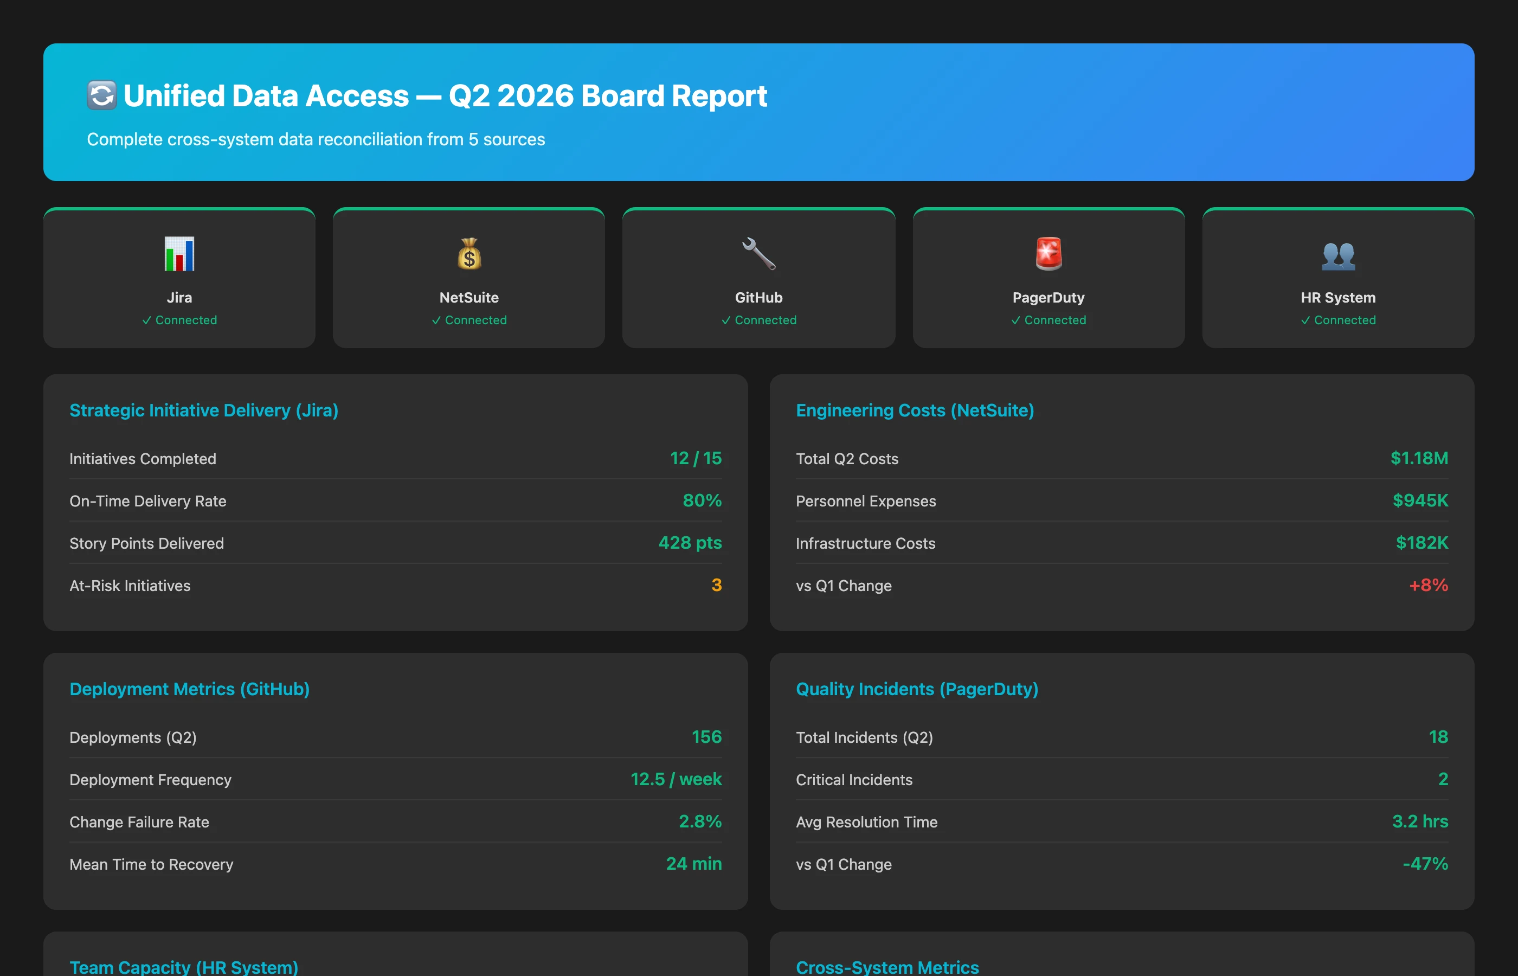Click the 2 critical incidents value
Viewport: 1518px width, 976px height.
click(x=1443, y=780)
